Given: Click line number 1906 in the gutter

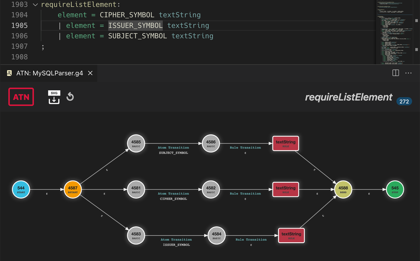Looking at the screenshot, I should (x=20, y=36).
